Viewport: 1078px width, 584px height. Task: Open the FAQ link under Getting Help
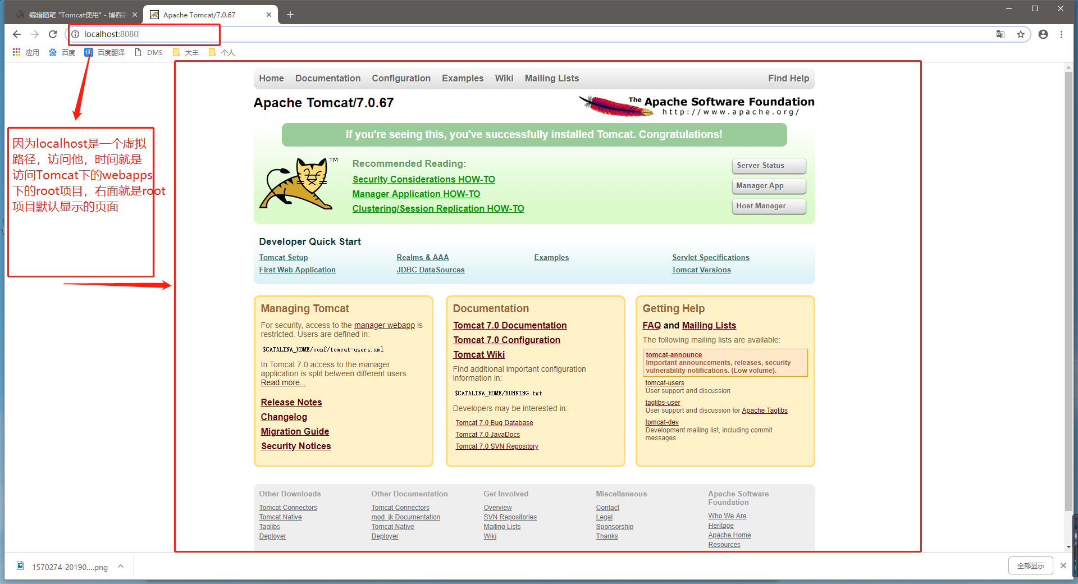652,326
